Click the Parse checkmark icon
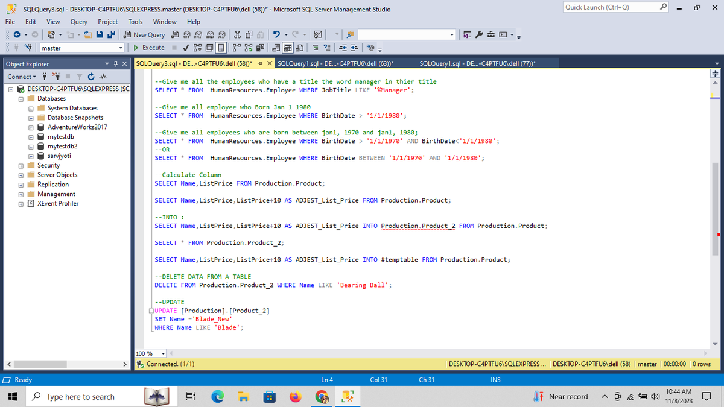Image resolution: width=724 pixels, height=407 pixels. [x=186, y=48]
